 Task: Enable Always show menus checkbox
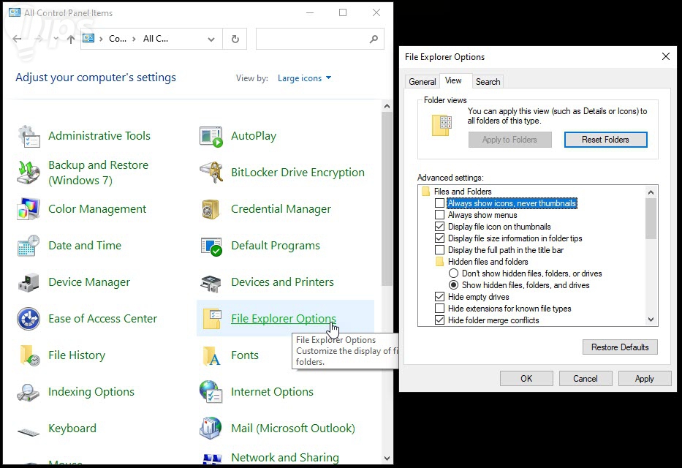[x=439, y=215]
